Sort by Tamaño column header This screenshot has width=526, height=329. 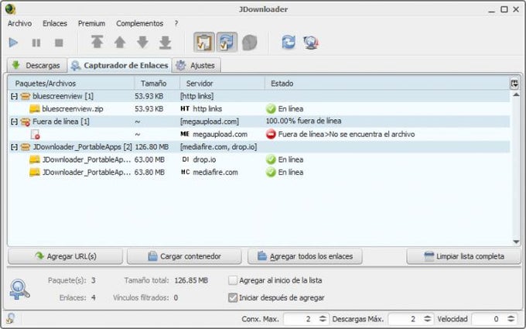tap(157, 84)
